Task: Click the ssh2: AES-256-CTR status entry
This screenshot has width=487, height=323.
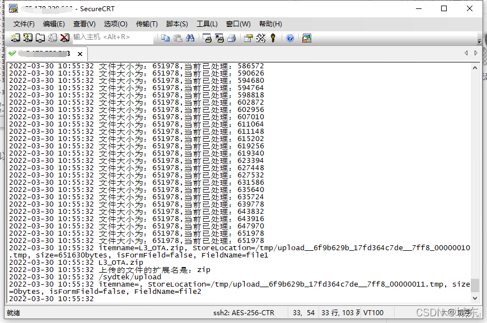Action: point(244,313)
